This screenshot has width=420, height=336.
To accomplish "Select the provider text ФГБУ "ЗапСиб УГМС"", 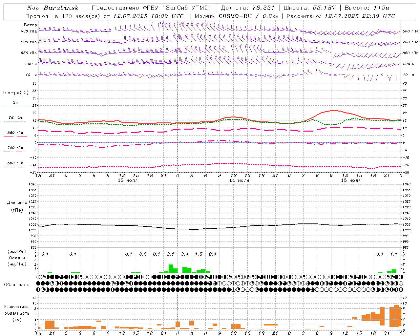I will click(178, 8).
